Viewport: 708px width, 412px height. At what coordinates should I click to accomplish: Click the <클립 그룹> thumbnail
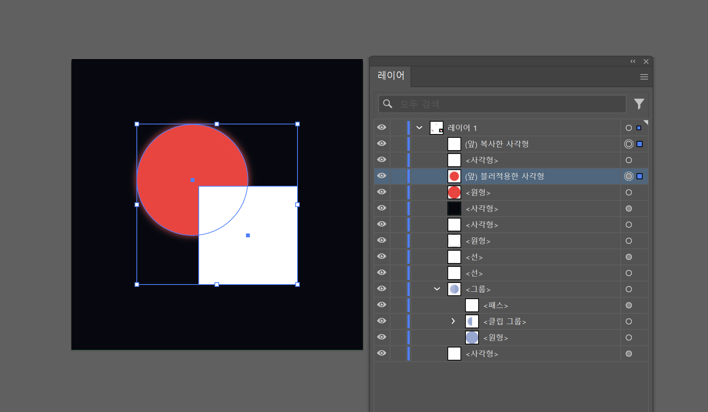[x=472, y=321]
